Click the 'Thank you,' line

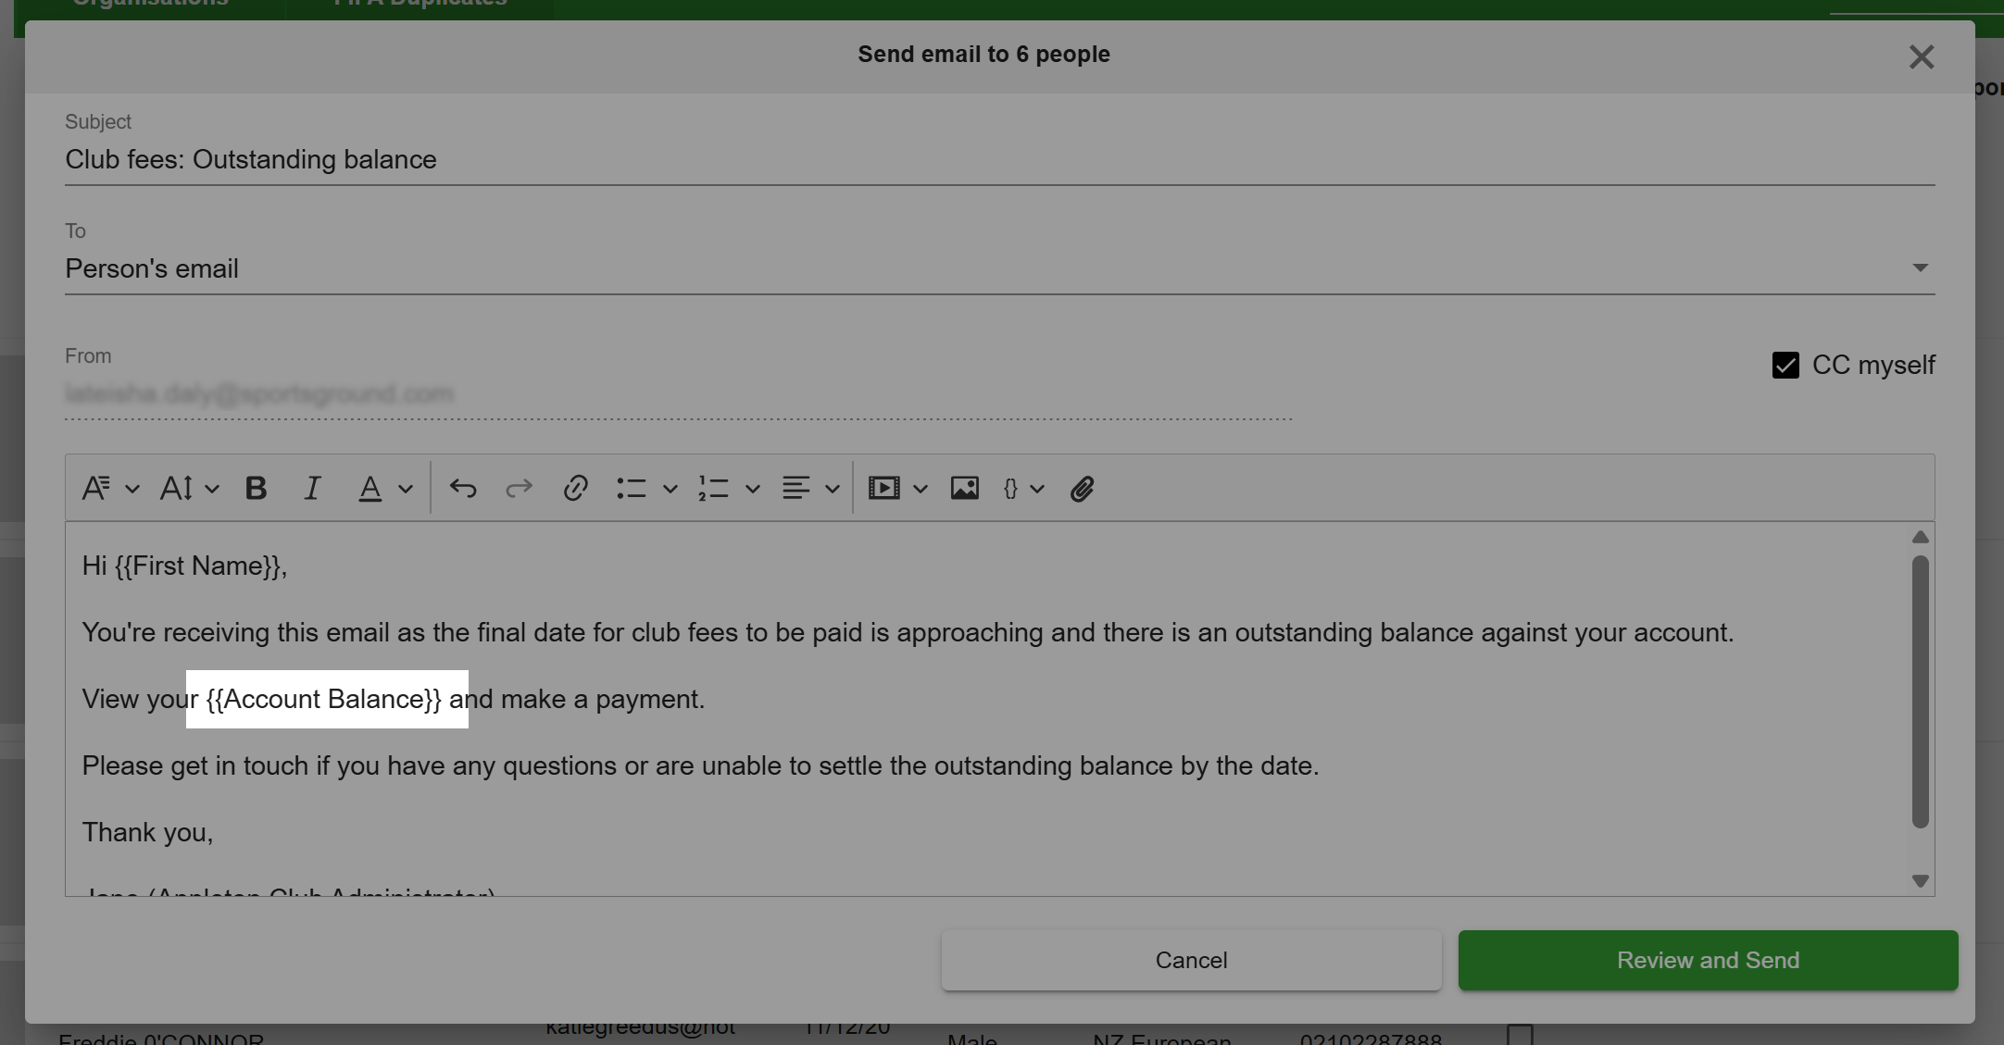(x=147, y=832)
